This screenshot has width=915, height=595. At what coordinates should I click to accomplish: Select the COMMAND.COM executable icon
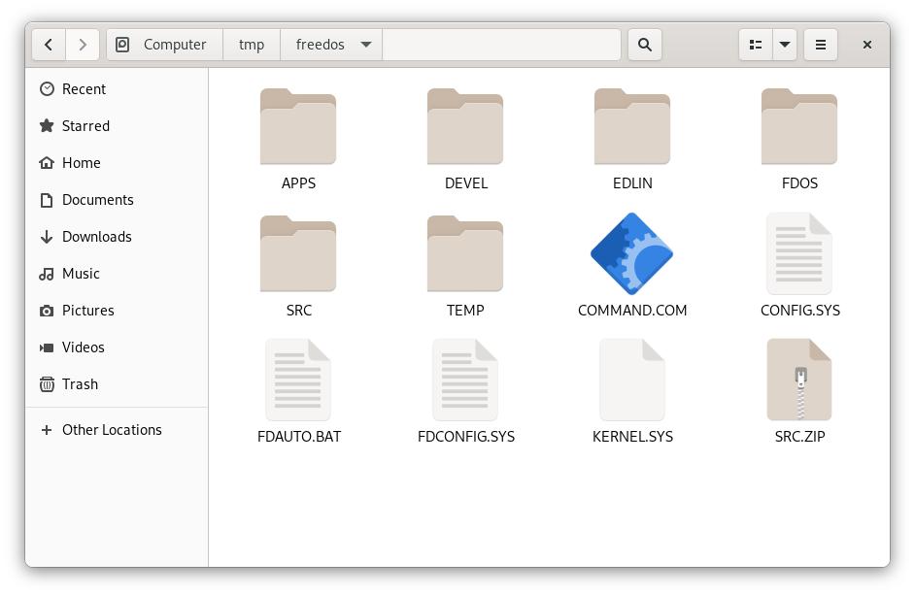click(632, 253)
